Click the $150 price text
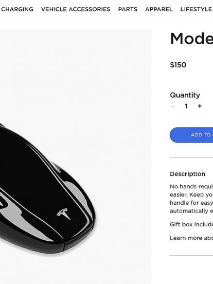 click(178, 65)
